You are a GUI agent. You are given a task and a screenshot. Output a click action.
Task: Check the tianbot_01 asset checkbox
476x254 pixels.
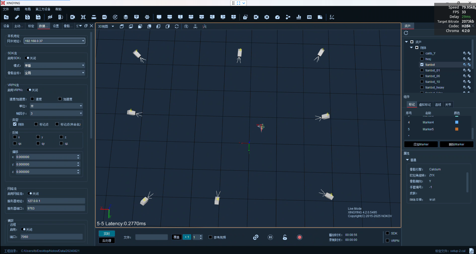click(422, 70)
